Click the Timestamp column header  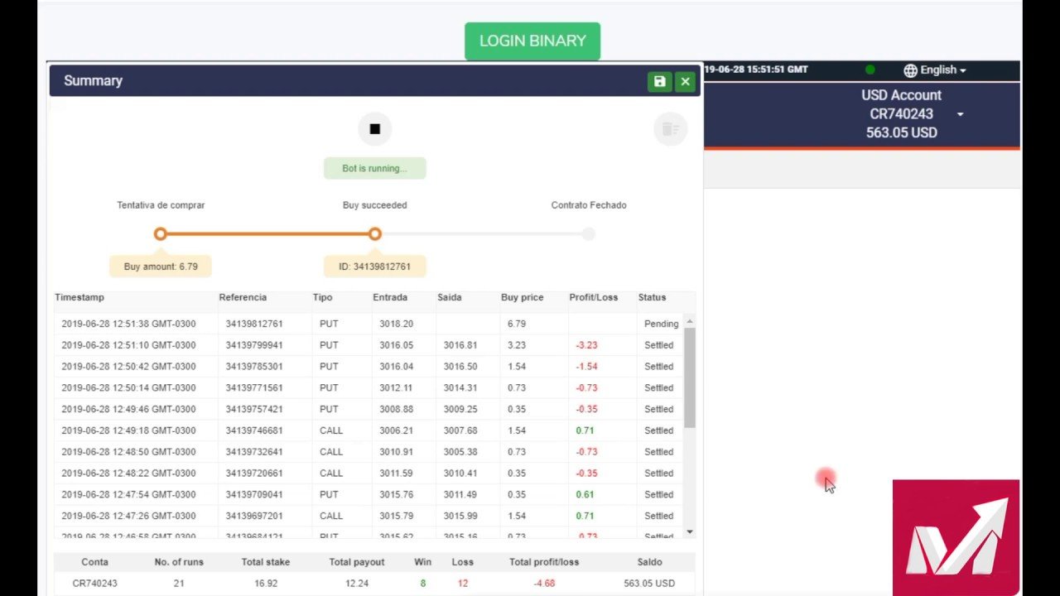(79, 297)
